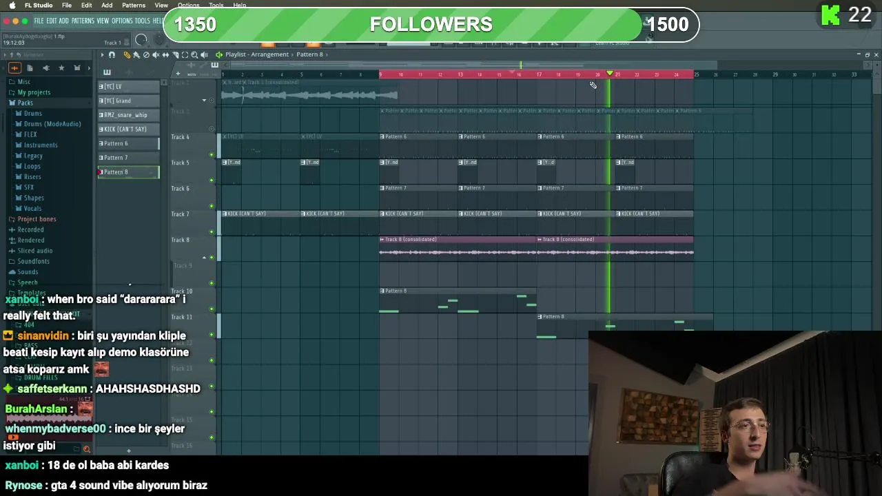Click the Track 7 header label
The height and width of the screenshot is (496, 882).
180,214
